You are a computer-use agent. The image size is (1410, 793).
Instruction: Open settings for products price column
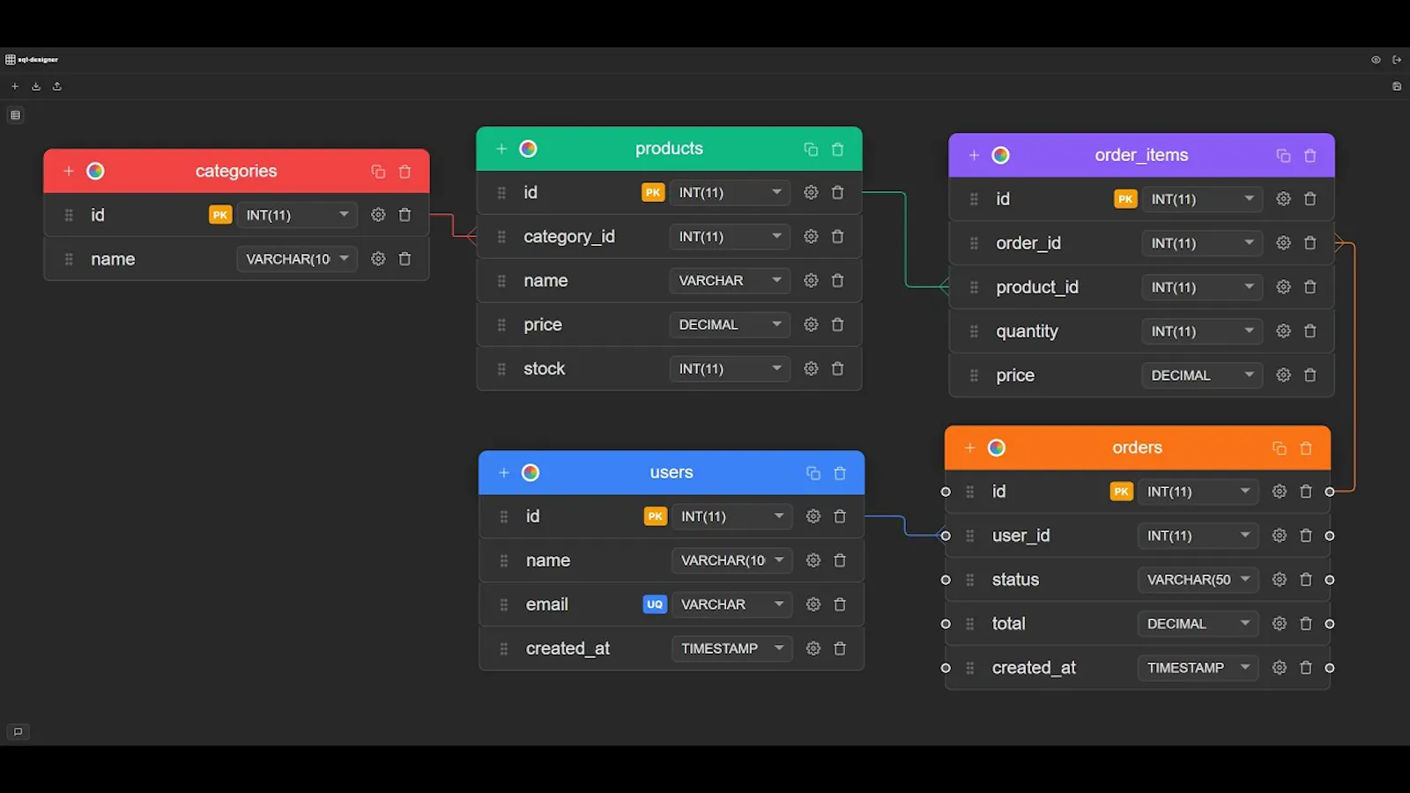point(811,325)
